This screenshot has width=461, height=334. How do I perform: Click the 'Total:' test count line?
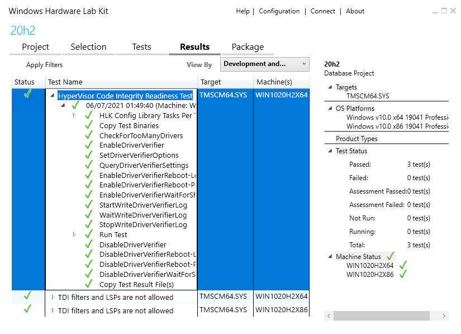click(x=389, y=245)
